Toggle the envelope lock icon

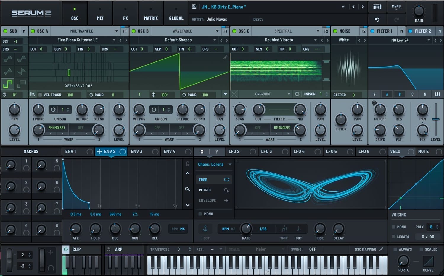click(x=187, y=164)
